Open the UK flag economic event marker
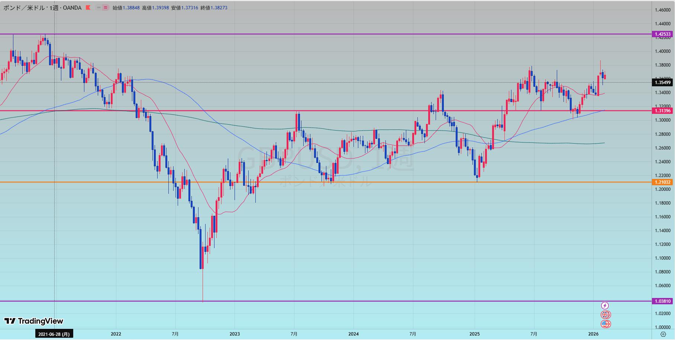 (605, 315)
